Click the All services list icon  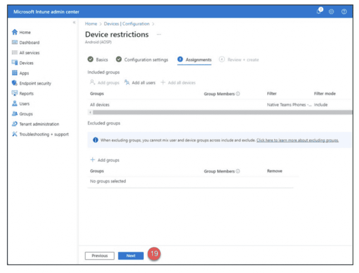click(x=15, y=53)
